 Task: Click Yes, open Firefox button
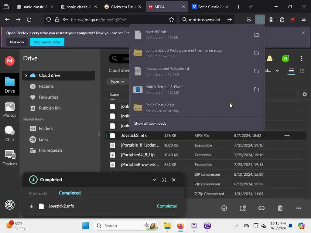pos(47,42)
